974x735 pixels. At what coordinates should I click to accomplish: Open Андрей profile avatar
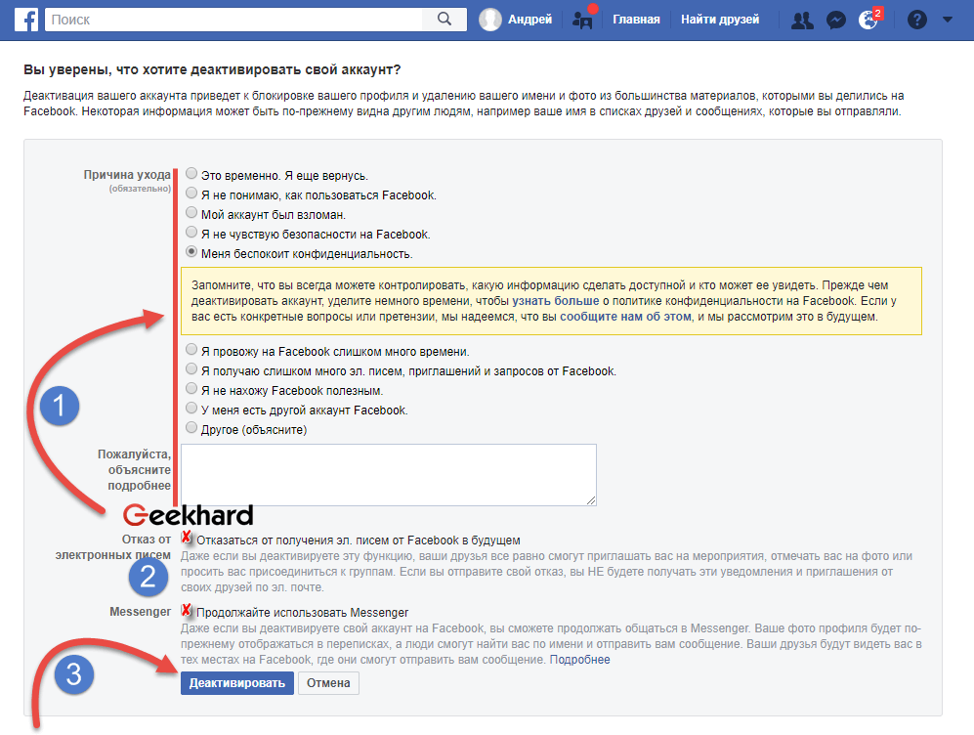491,20
